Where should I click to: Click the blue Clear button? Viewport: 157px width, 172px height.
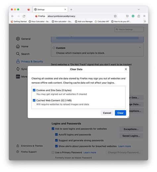pyautogui.click(x=120, y=113)
